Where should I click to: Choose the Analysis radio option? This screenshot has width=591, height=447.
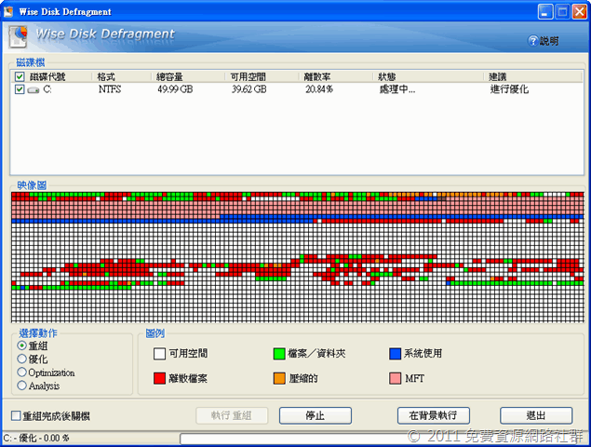(21, 386)
